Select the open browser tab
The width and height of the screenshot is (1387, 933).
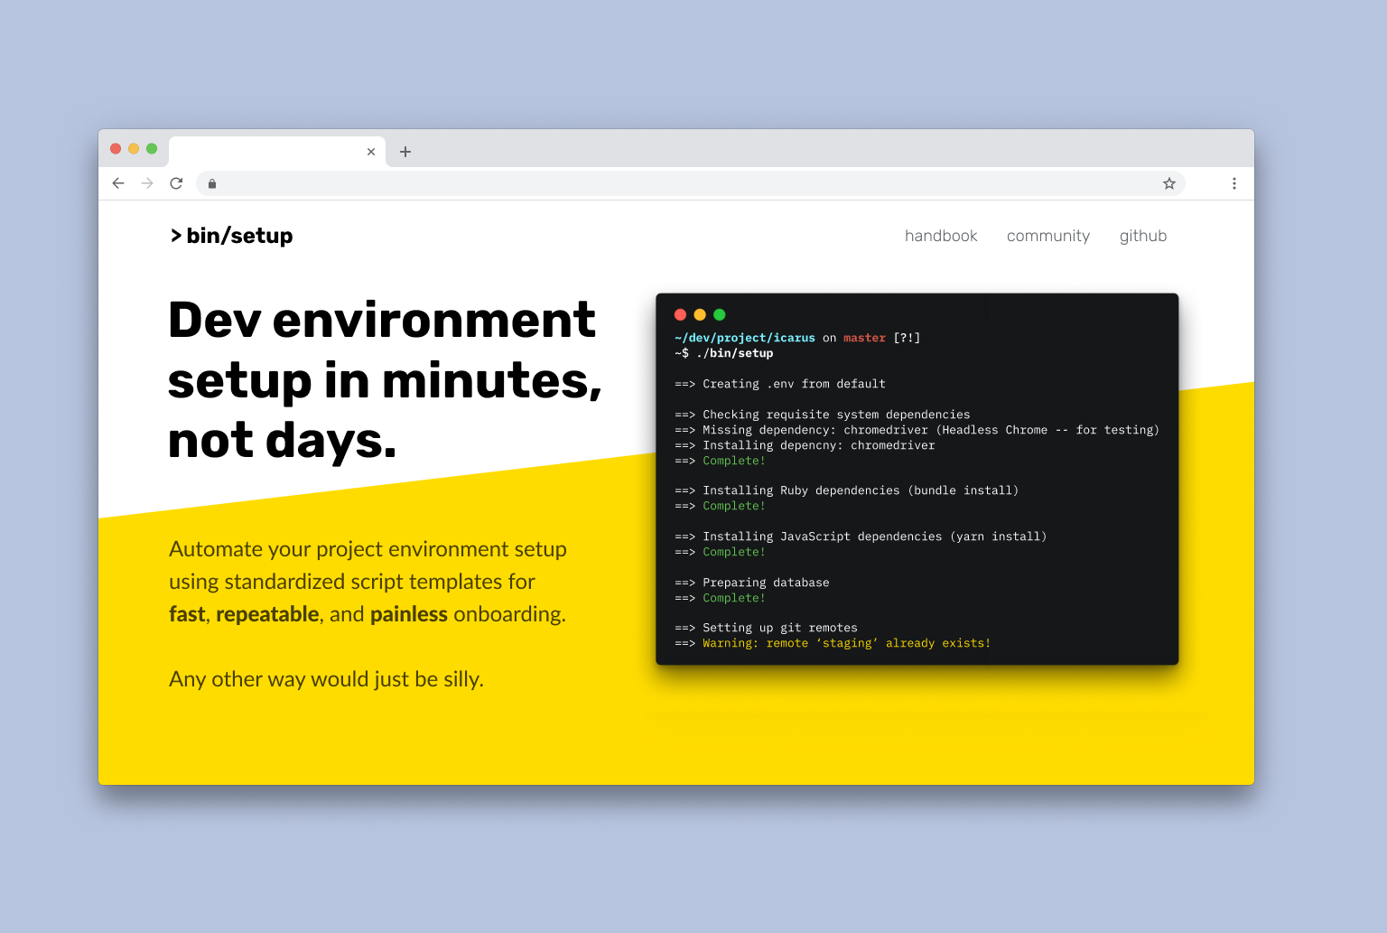(277, 152)
